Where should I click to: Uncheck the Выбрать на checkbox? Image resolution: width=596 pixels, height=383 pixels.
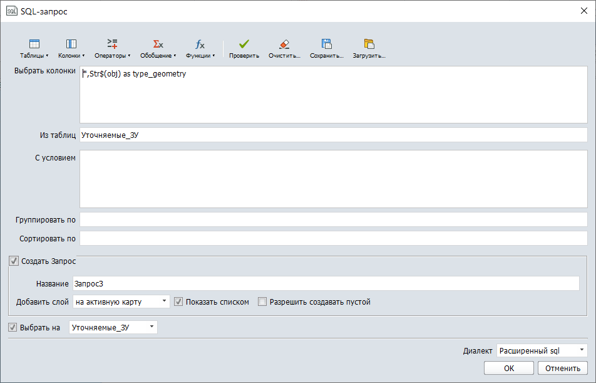pos(13,327)
